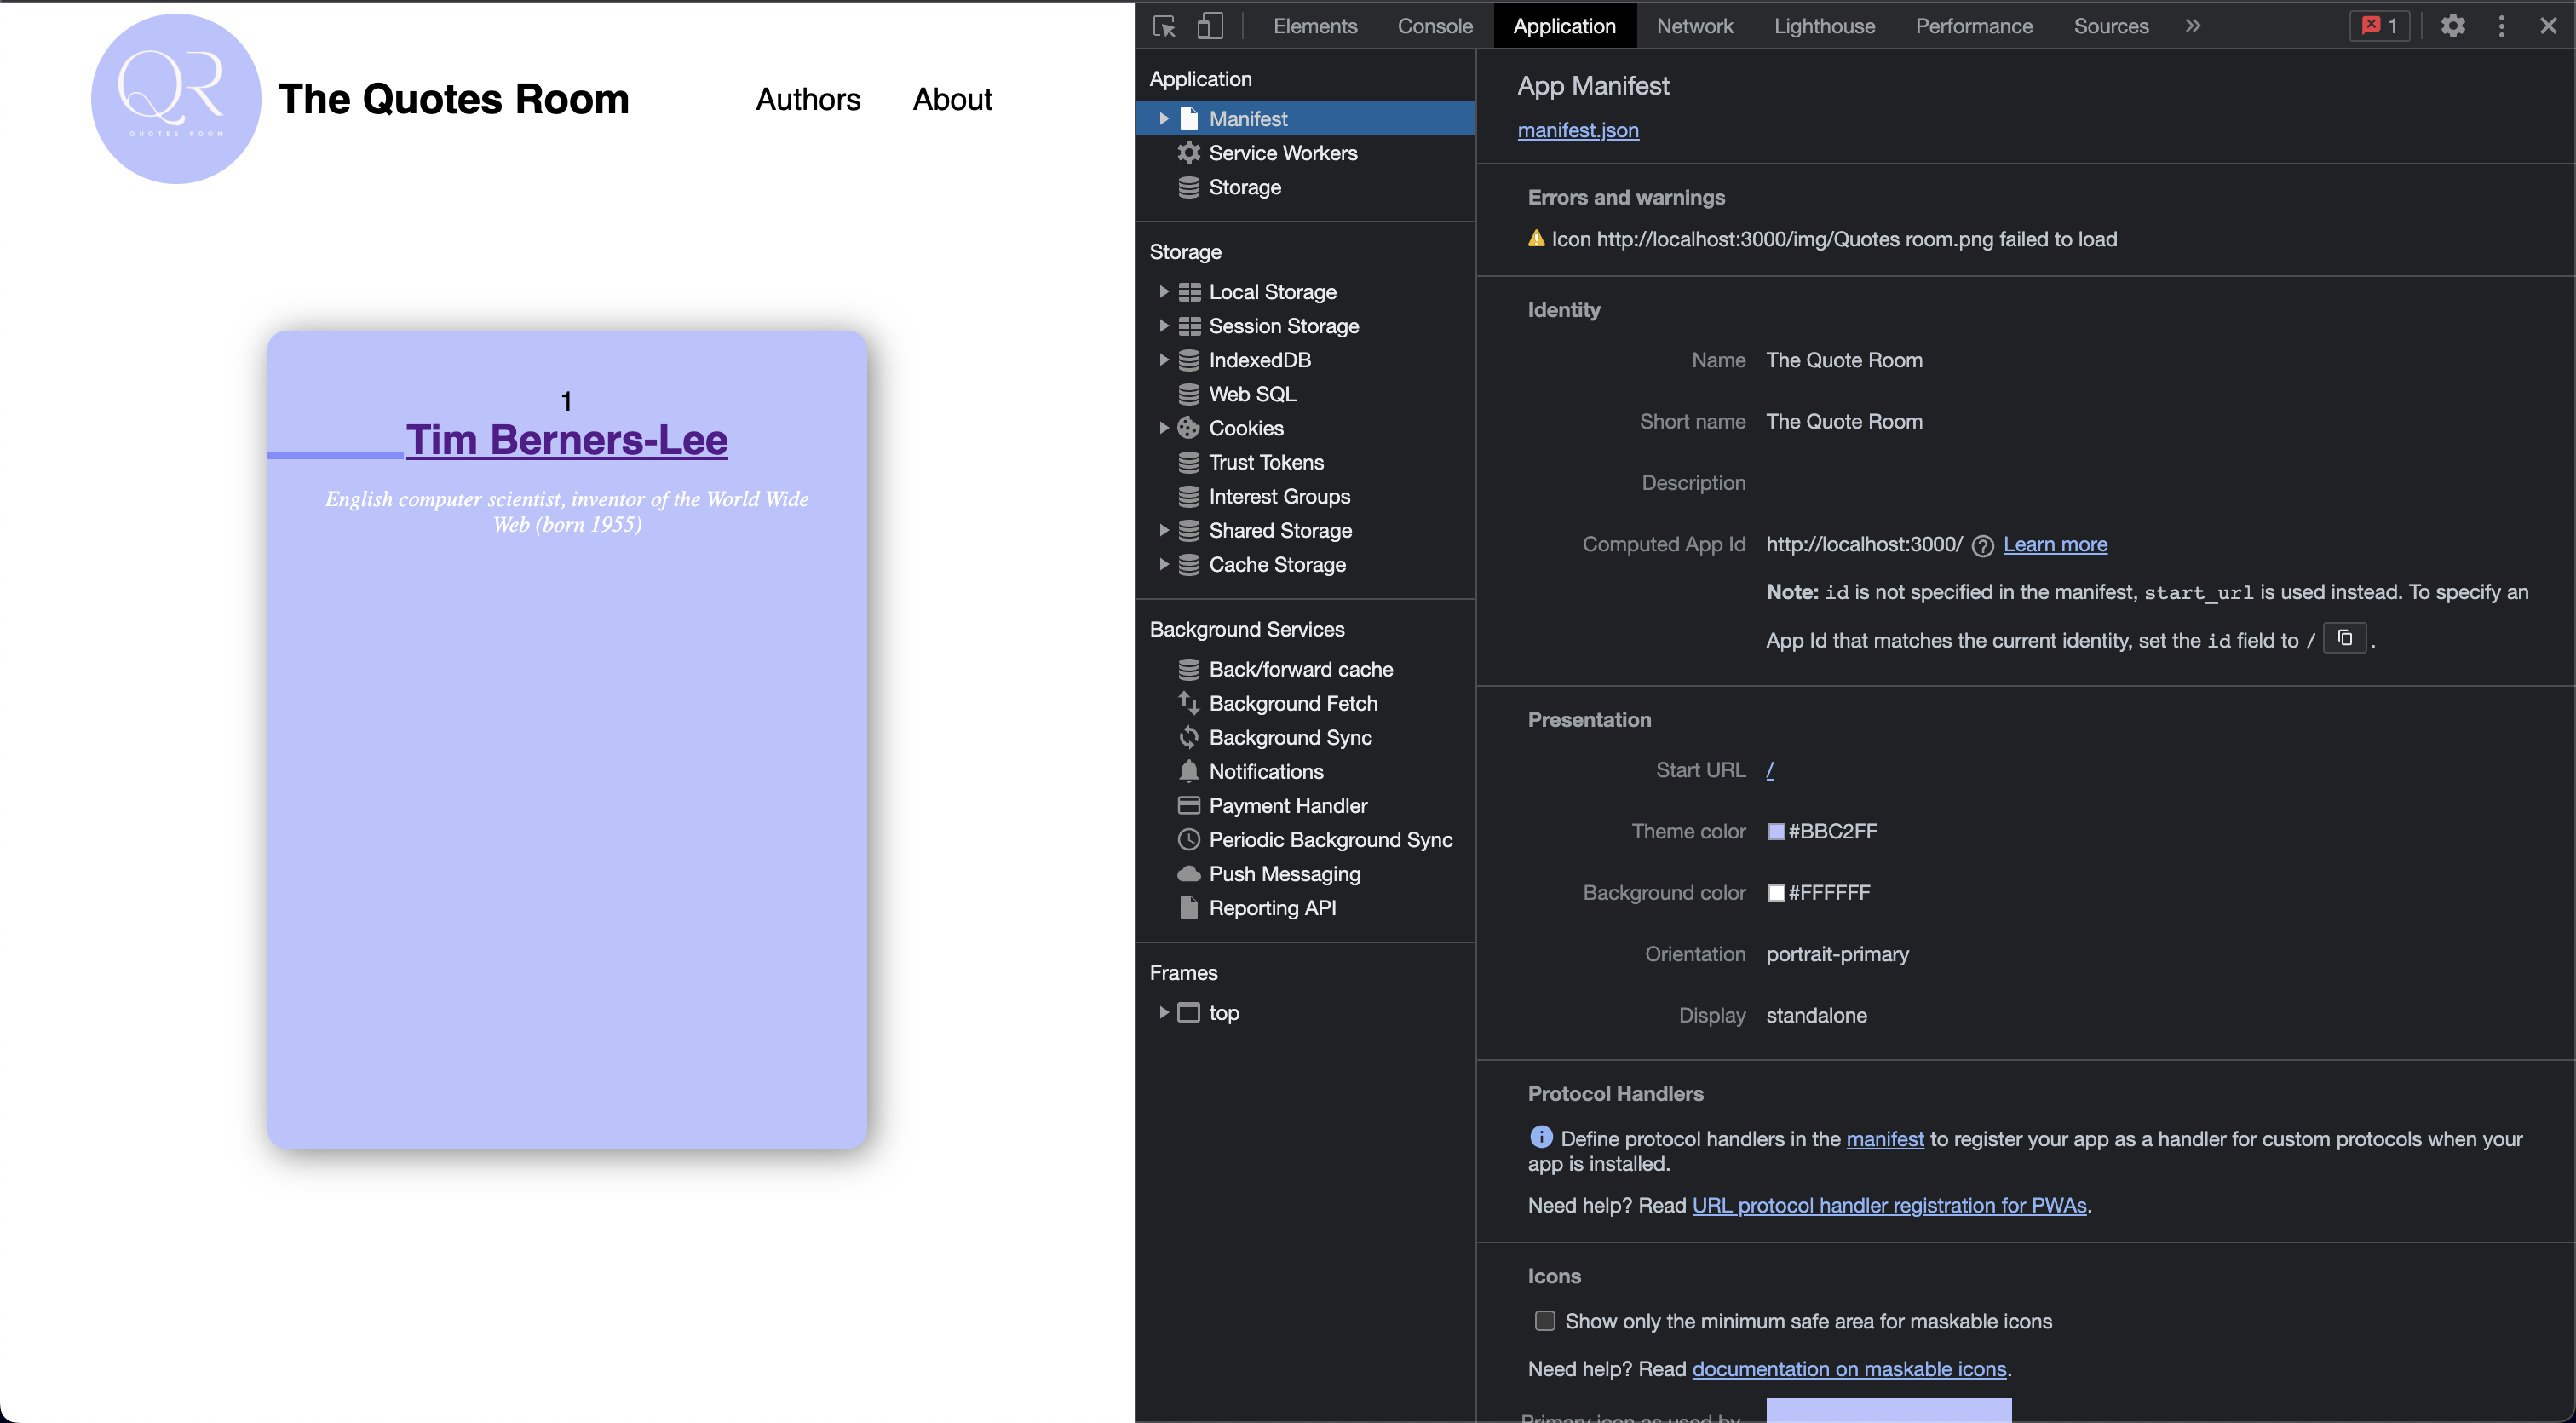Follow the Learn more link
Image resolution: width=2576 pixels, height=1423 pixels.
[x=2055, y=544]
